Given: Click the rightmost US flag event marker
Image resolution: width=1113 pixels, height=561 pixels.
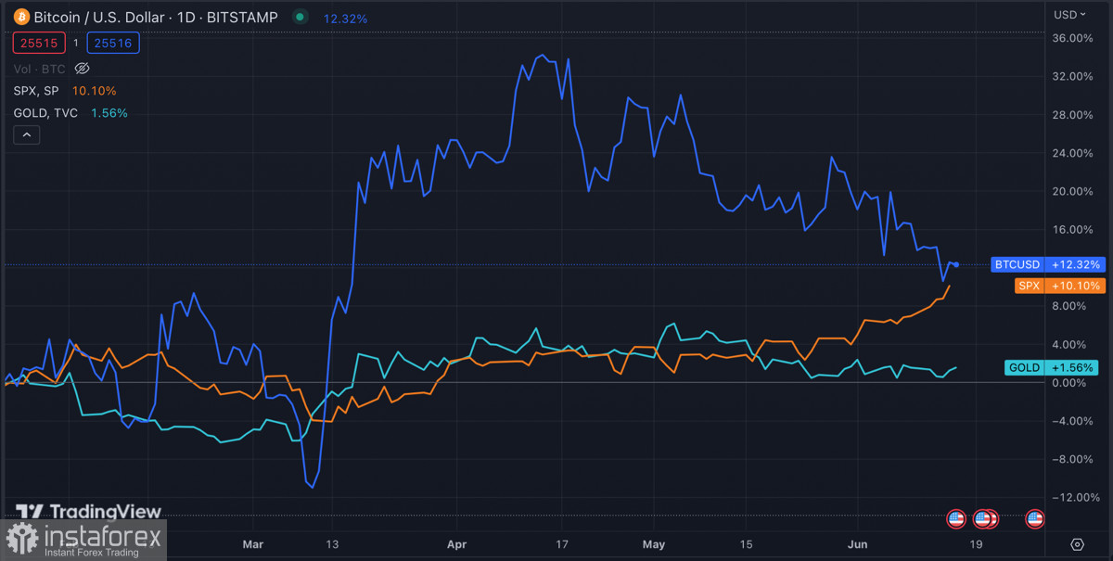Looking at the screenshot, I should [1035, 519].
